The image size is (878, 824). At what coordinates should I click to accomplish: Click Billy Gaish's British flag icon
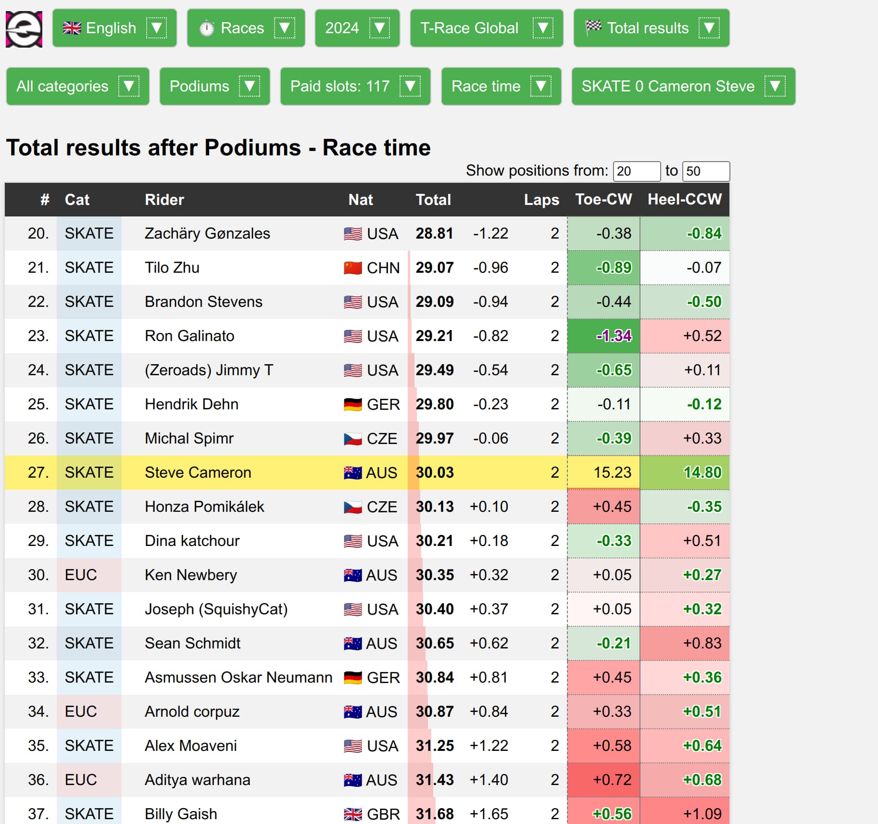(x=352, y=814)
